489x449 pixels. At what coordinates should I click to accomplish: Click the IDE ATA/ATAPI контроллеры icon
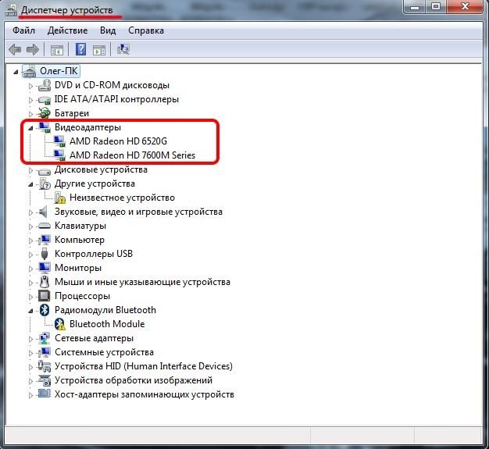pyautogui.click(x=44, y=100)
